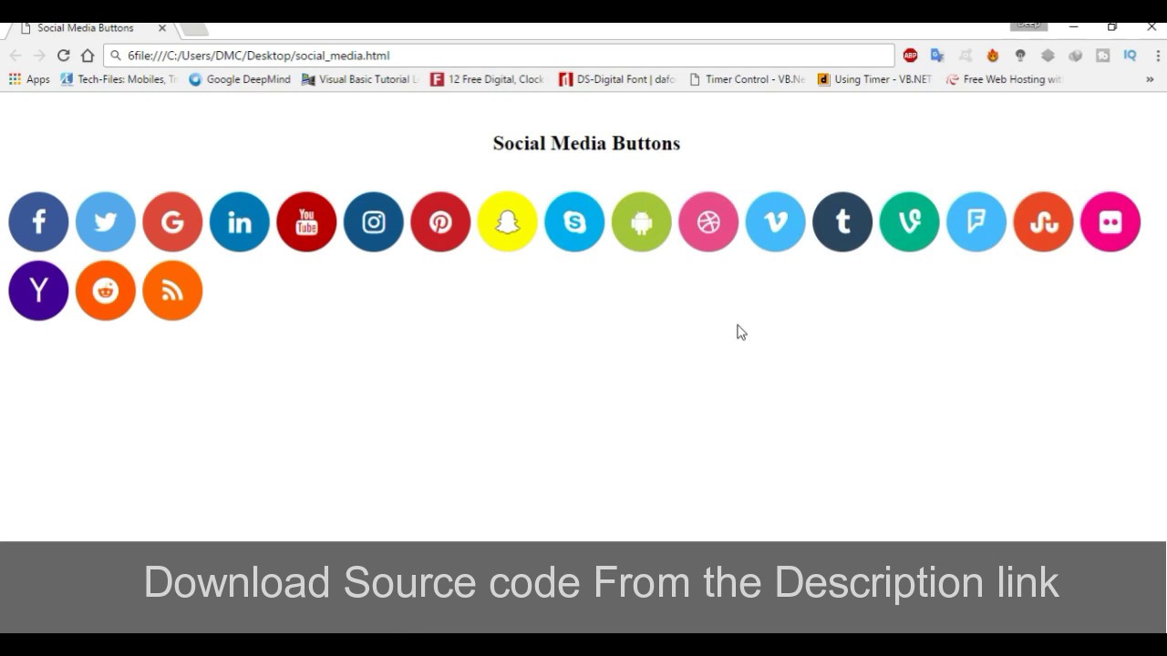Select the orange RSS feed icon
This screenshot has height=656, width=1167.
172,290
